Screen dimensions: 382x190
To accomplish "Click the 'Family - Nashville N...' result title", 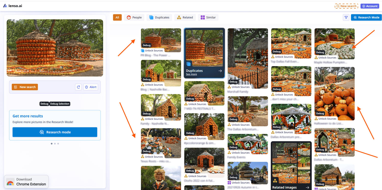I will pyautogui.click(x=155, y=124).
